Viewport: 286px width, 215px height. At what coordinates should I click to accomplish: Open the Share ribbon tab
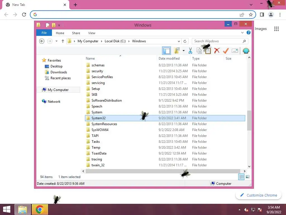coord(76,33)
